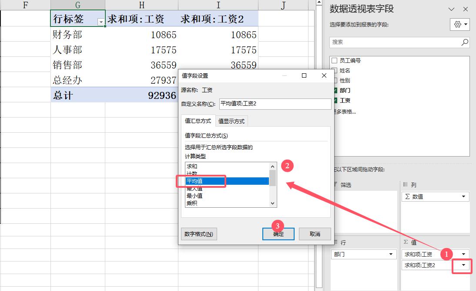Select the 求和项:工资2 header cell
476x291 pixels.
(218, 19)
